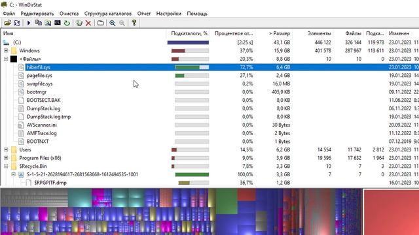Collapse the $Recycle.Bin node
The image size is (419, 235).
point(6,166)
